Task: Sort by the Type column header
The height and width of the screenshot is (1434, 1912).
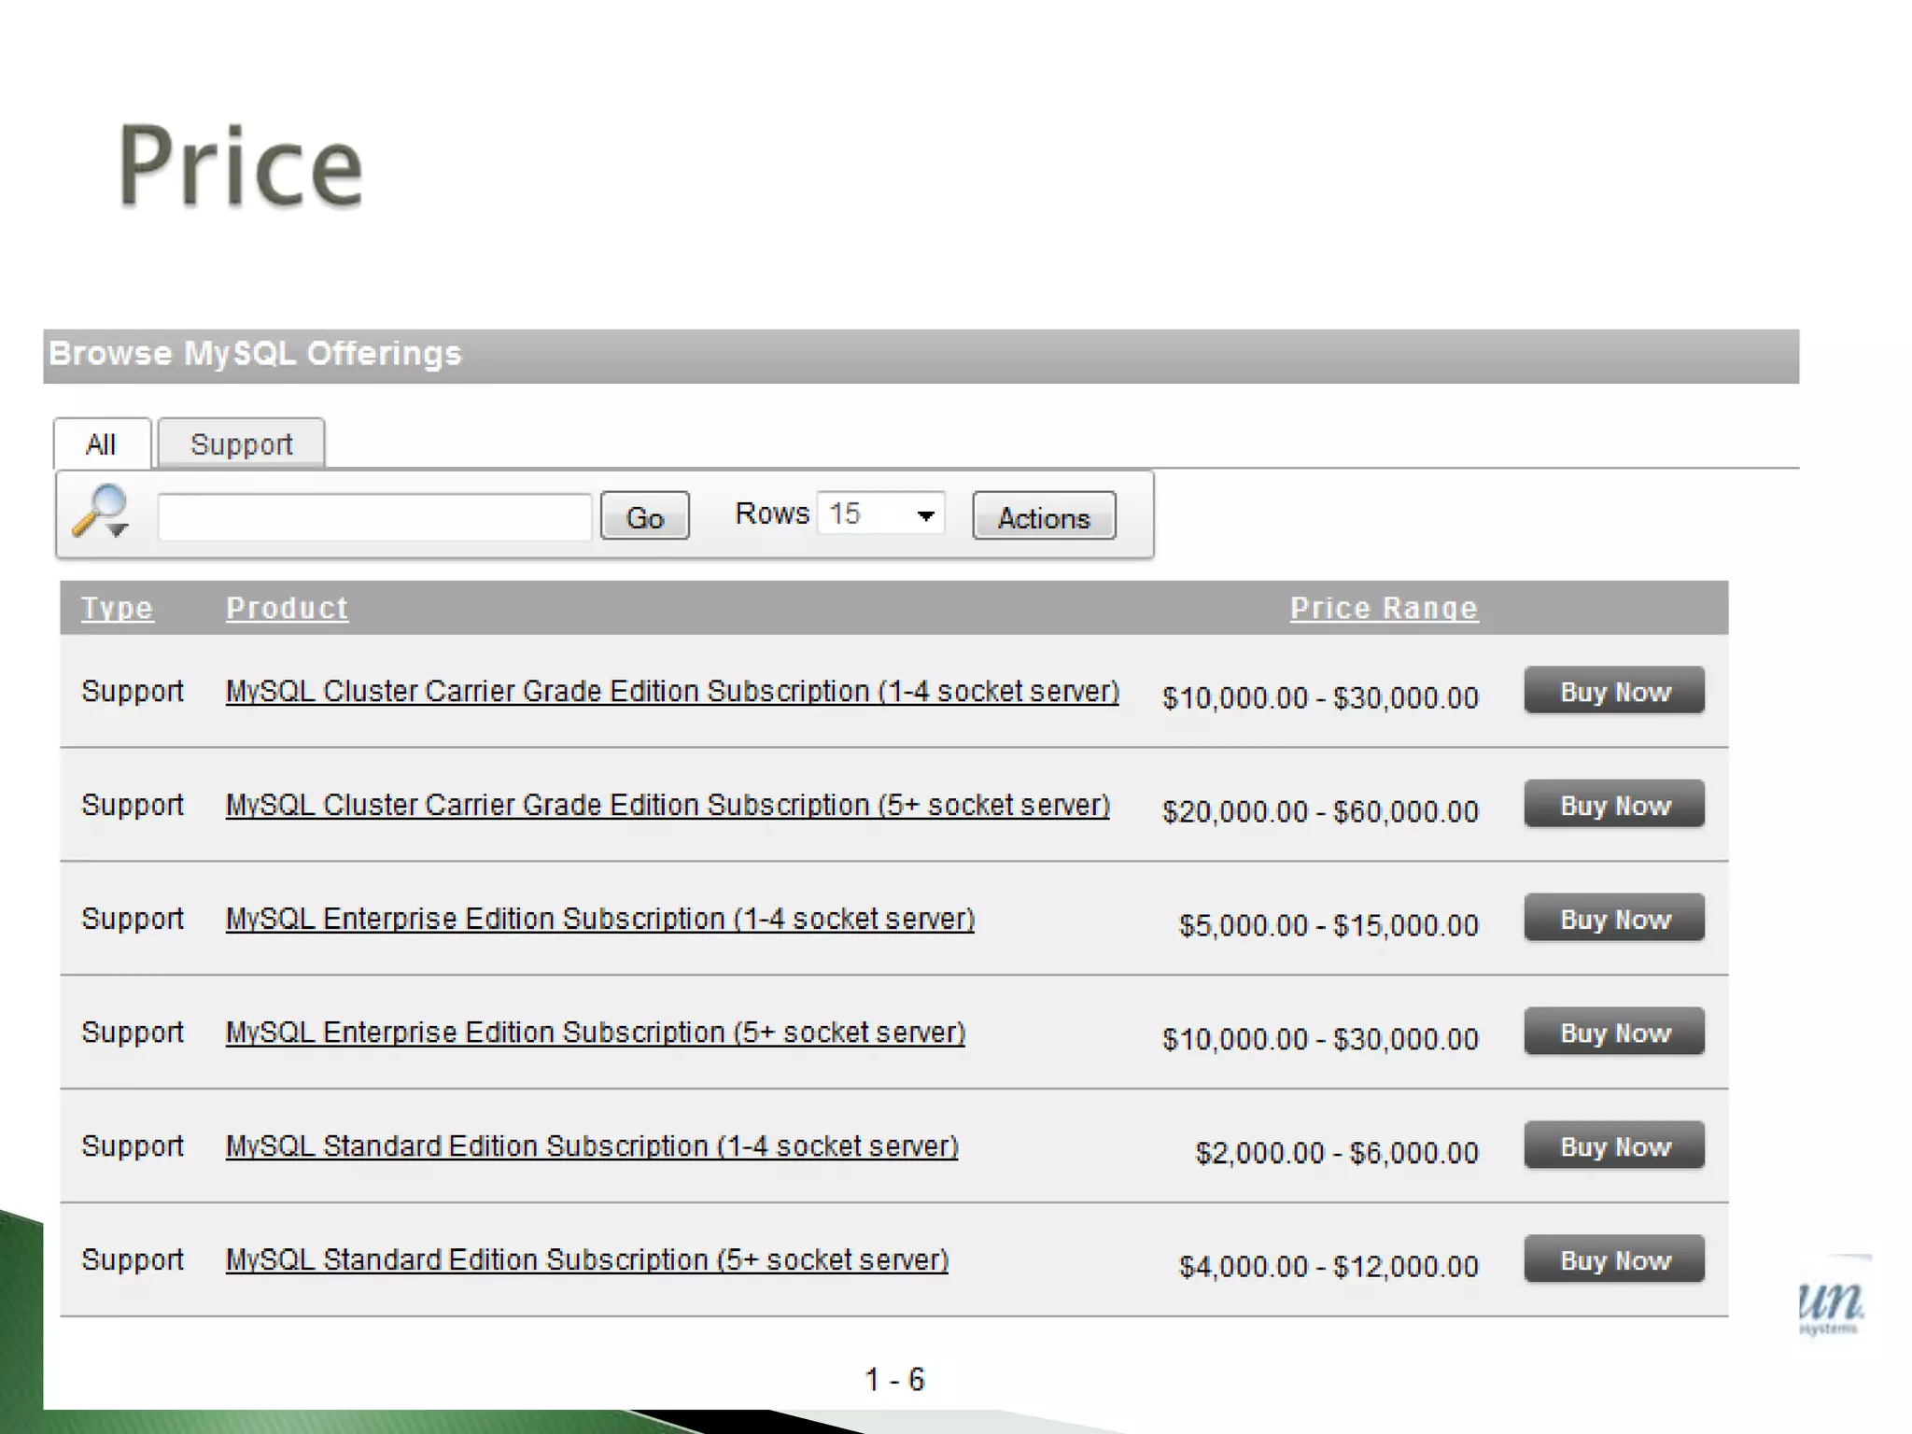Action: (117, 609)
